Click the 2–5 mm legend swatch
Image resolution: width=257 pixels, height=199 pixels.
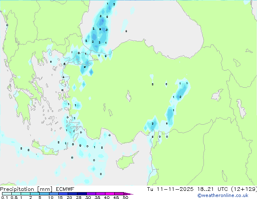tap(35, 194)
